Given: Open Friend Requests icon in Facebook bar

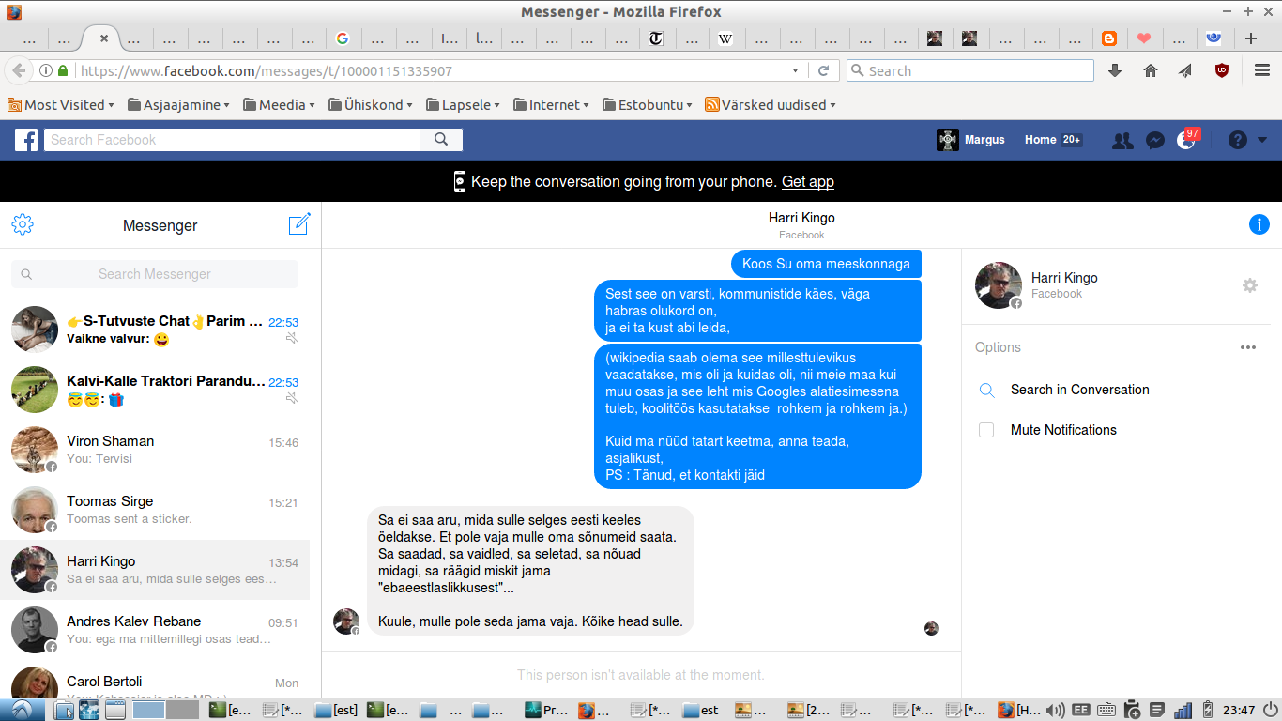Looking at the screenshot, I should point(1122,140).
